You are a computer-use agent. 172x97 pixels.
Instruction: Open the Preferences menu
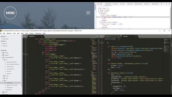point(38,33)
